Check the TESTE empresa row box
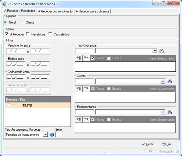The image size is (182, 156). tap(8, 105)
